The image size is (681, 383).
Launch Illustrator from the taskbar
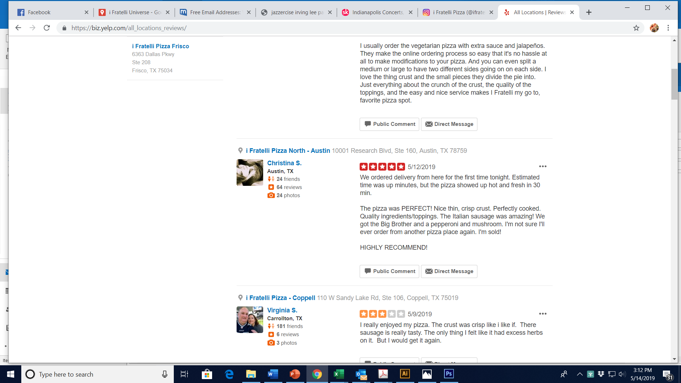[405, 374]
